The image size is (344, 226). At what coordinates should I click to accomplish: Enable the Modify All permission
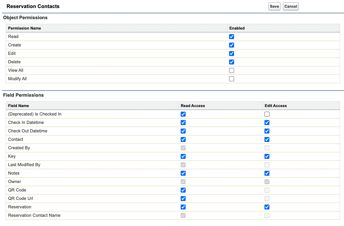click(x=231, y=79)
